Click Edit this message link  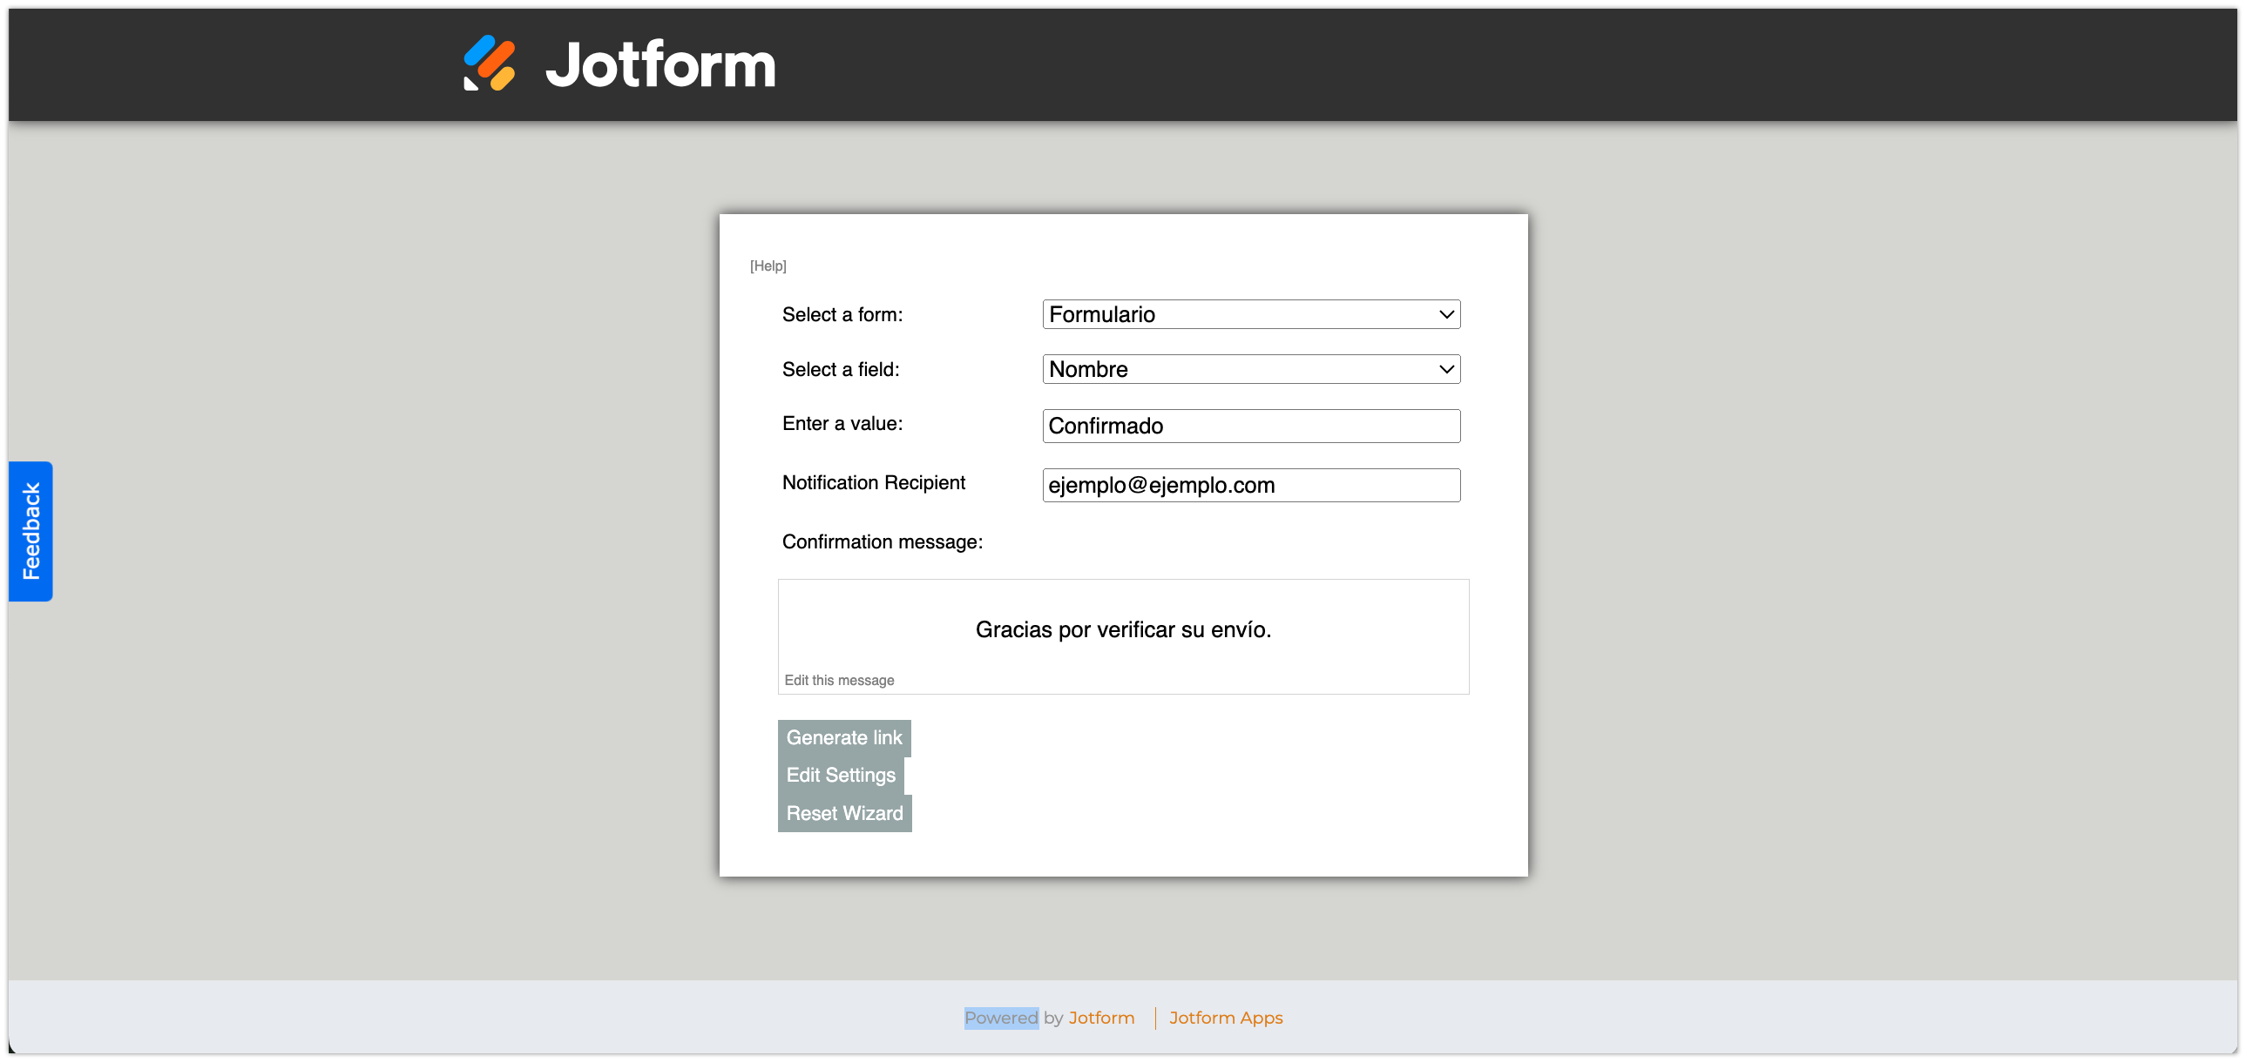(x=839, y=680)
